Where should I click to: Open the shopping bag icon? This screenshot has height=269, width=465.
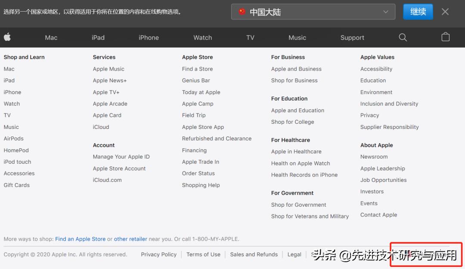pos(446,37)
